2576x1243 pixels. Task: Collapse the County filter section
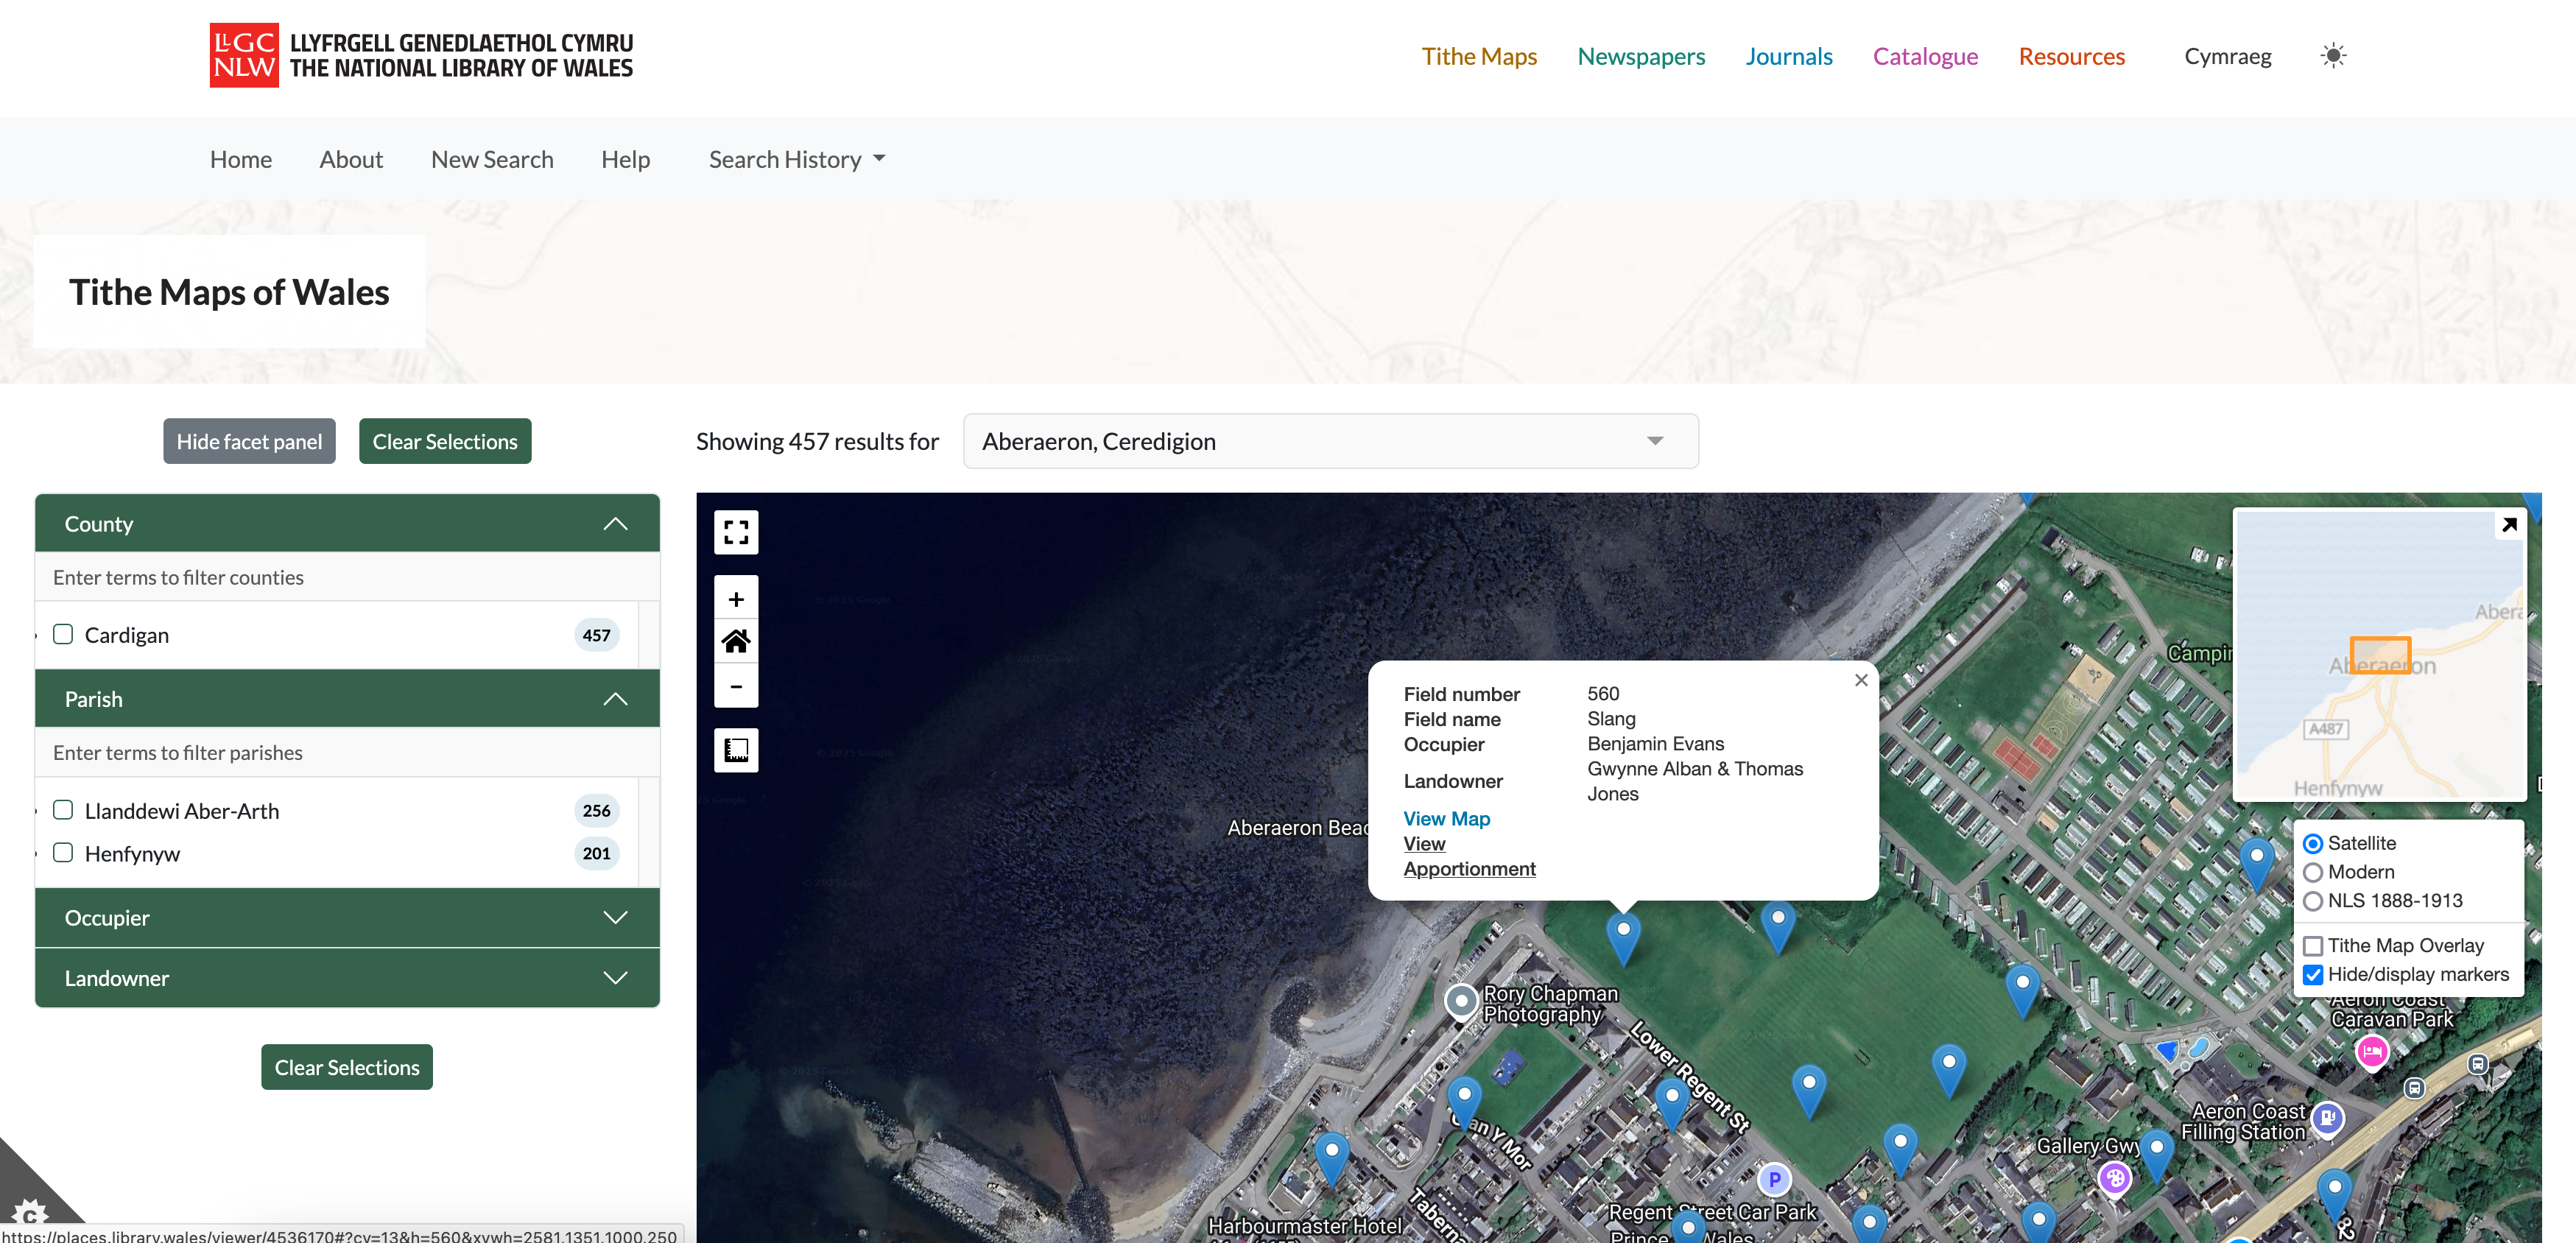pos(619,522)
